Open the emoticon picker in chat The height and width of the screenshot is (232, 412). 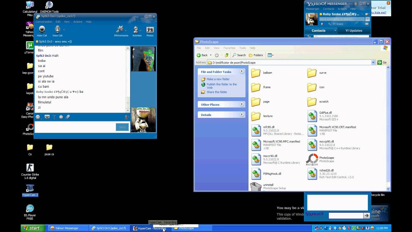click(38, 117)
